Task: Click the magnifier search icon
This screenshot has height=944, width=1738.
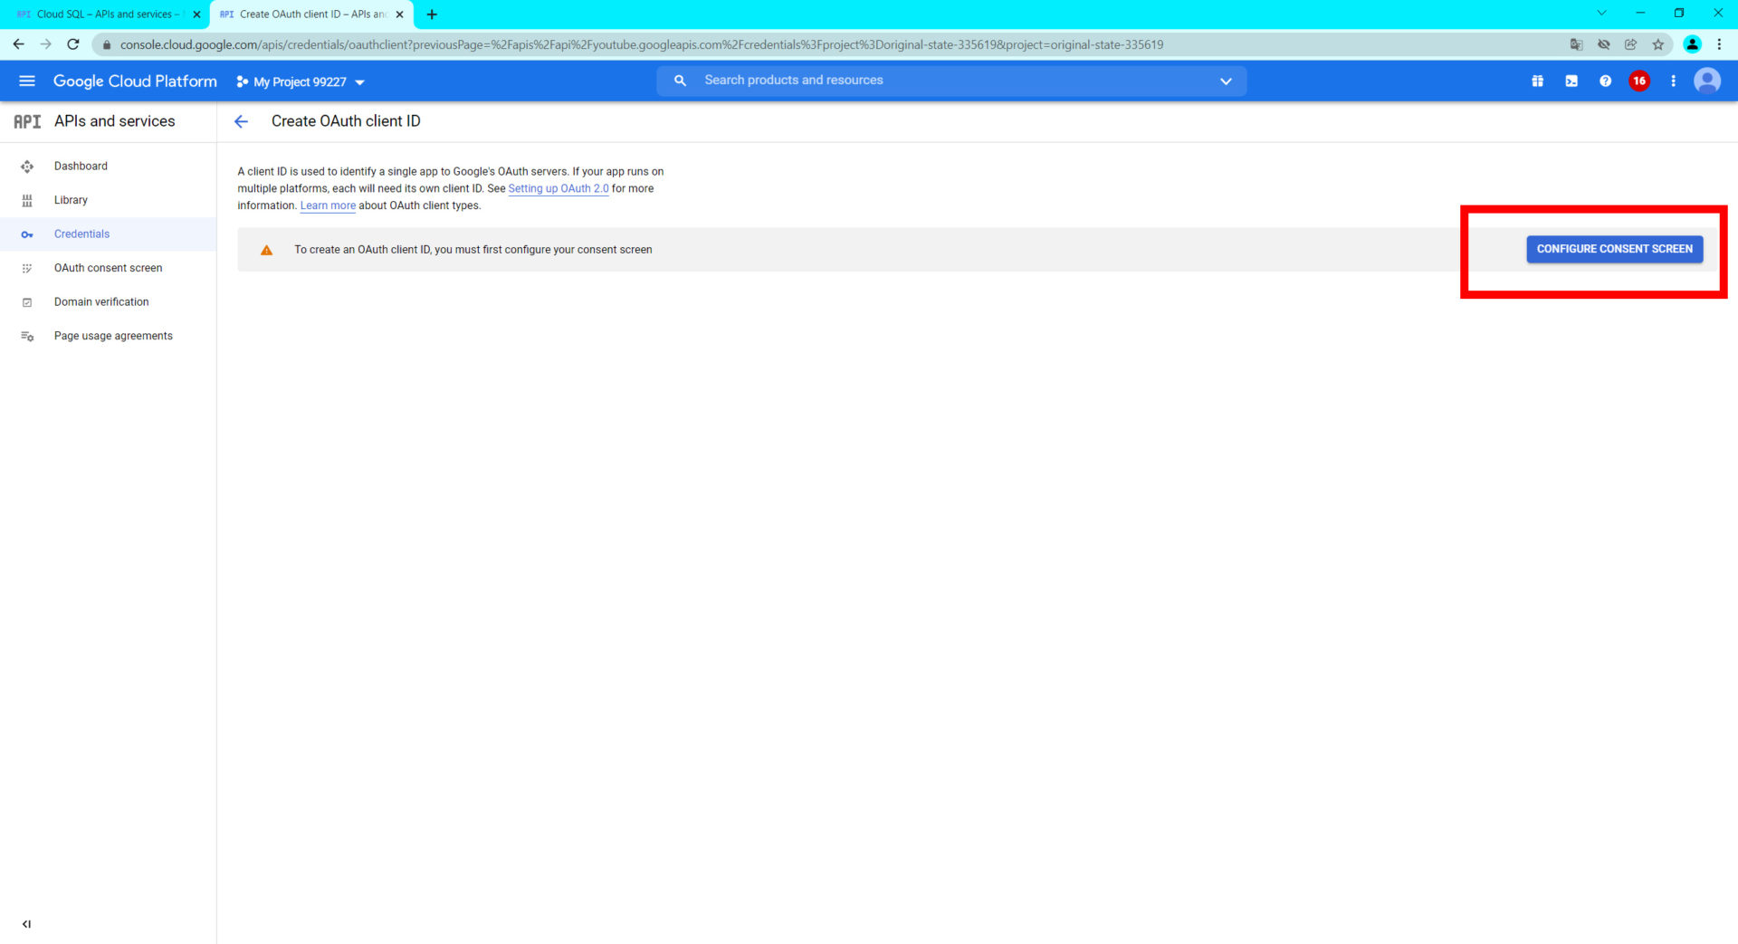Action: click(x=680, y=81)
